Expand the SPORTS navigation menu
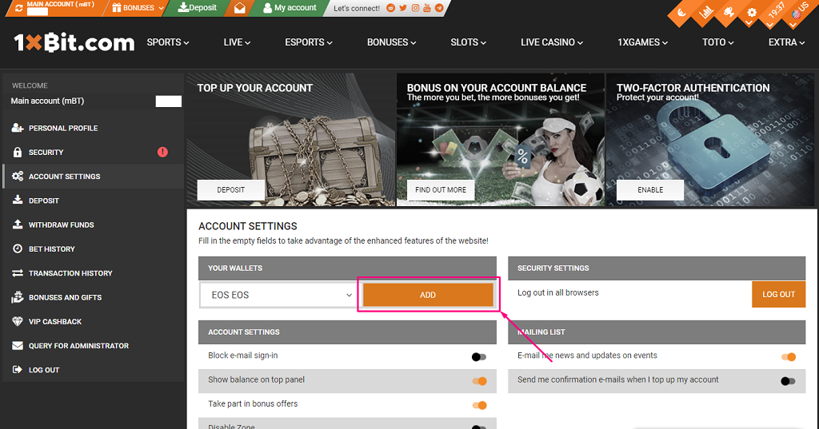 168,42
